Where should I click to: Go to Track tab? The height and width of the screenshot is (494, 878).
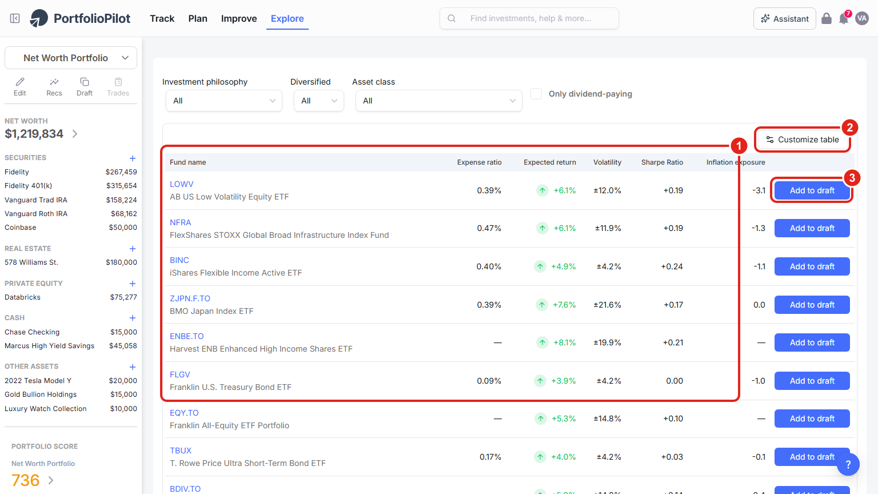point(162,18)
